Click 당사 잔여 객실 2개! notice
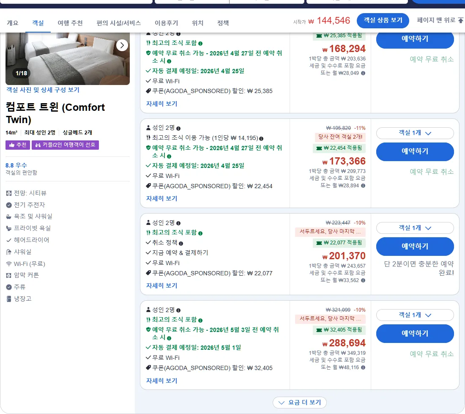This screenshot has height=414, width=465. pos(340,137)
